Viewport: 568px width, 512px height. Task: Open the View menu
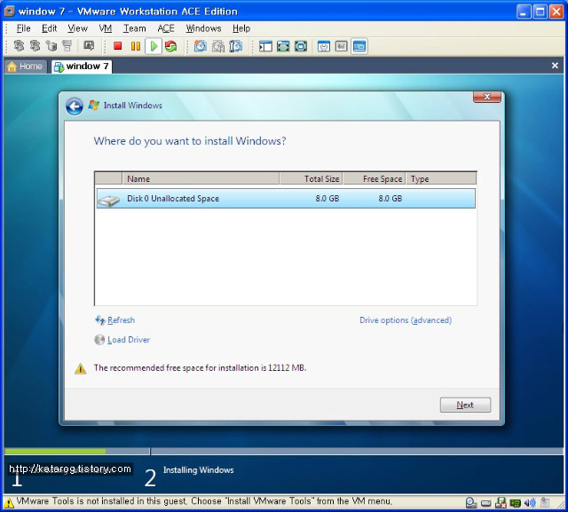[77, 28]
